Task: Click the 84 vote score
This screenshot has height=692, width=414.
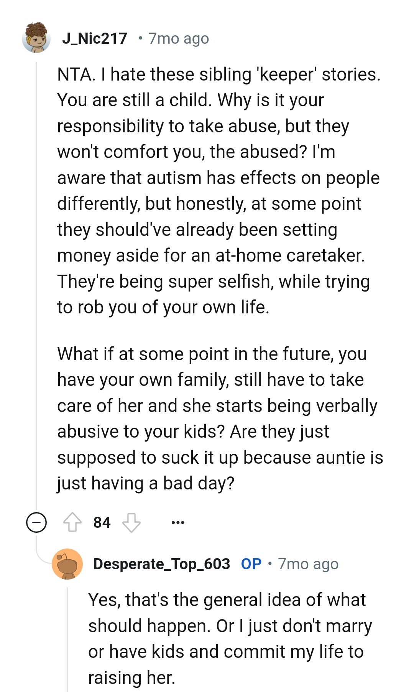Action: pyautogui.click(x=102, y=522)
